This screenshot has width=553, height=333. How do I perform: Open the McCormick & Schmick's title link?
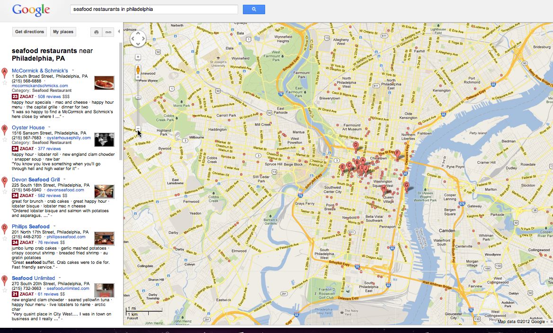point(40,71)
